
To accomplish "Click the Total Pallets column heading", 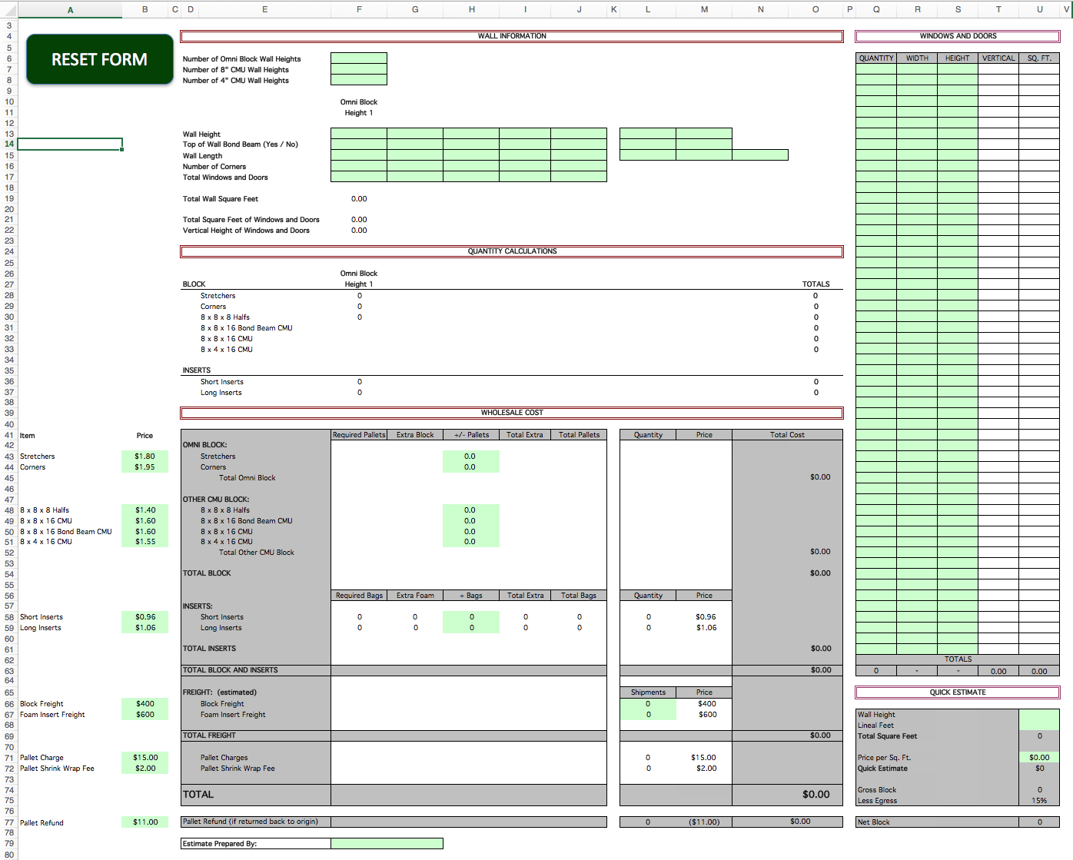I will click(x=579, y=435).
